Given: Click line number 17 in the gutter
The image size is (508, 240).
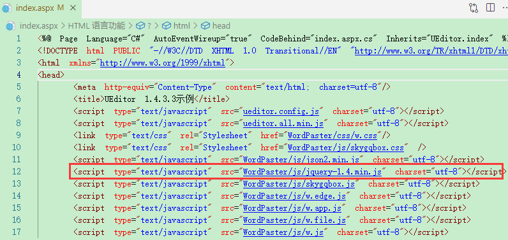Looking at the screenshot, I should [16, 232].
